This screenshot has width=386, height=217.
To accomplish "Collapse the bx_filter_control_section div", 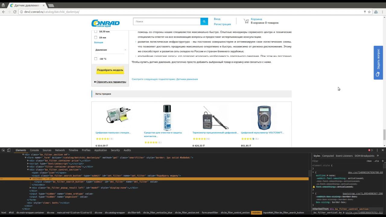I will pyautogui.click(x=28, y=170).
